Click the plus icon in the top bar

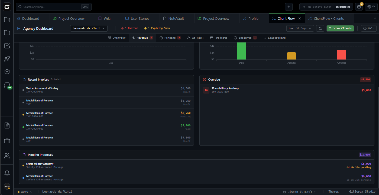(x=289, y=6)
